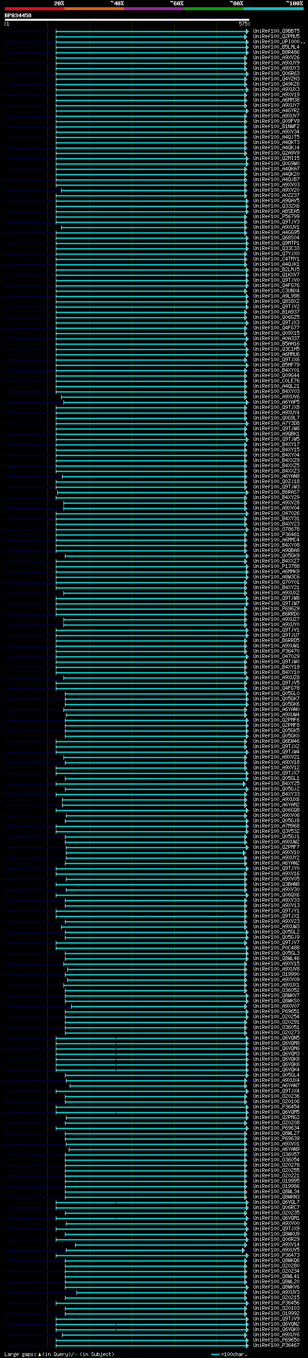Click the query end position 575

[243, 24]
